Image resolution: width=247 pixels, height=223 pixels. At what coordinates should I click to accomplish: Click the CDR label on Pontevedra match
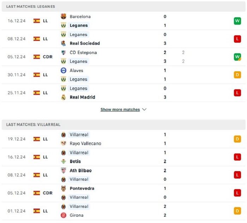click(48, 193)
